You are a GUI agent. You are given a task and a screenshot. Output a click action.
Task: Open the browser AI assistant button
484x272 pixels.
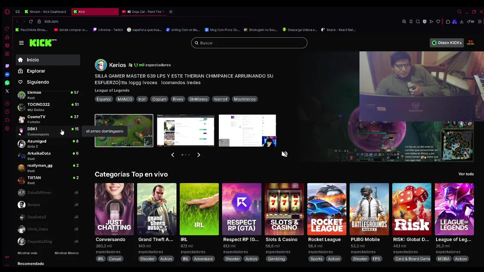[471, 22]
